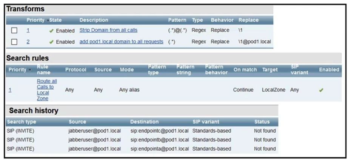The height and width of the screenshot is (162, 350).
Task: Click the Status header in Search history
Action: (262, 122)
